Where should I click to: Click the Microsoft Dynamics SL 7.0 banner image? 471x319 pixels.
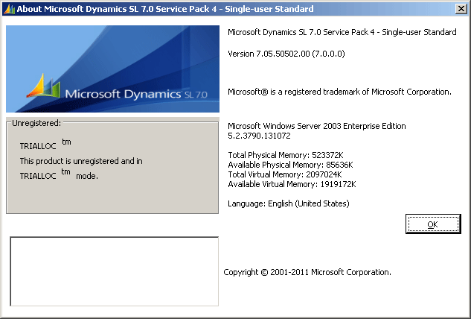coord(112,69)
